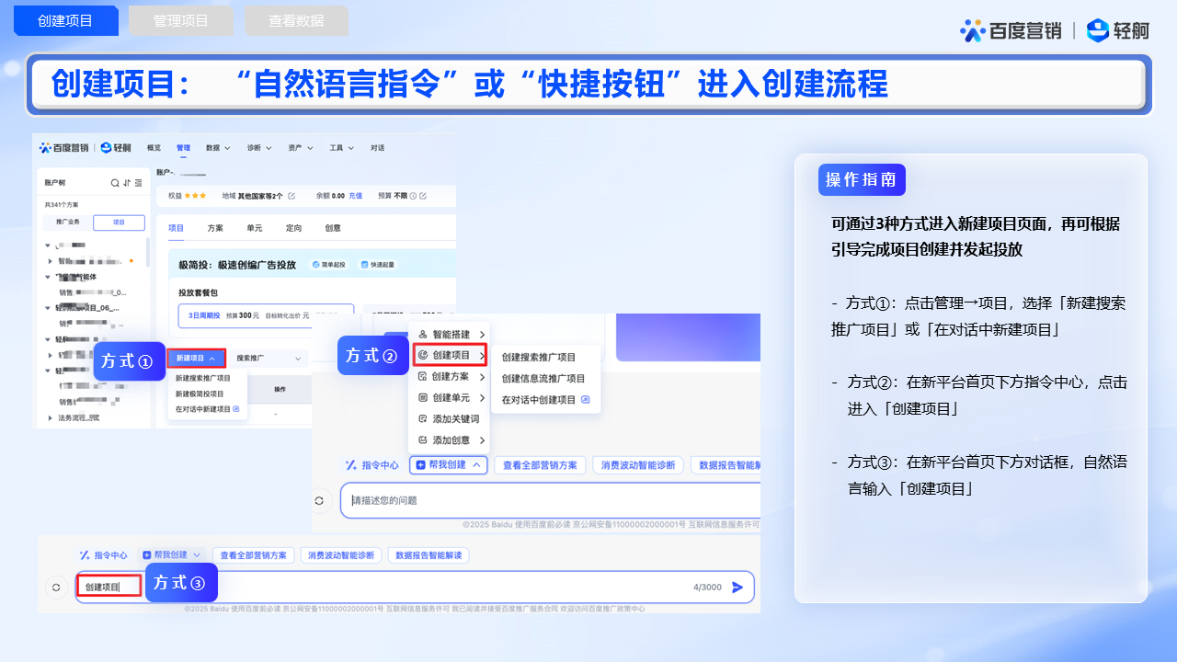Collapse the expanded 帮我创建 dropdown with up chevron
Screen dimensions: 1177x662
pos(448,465)
